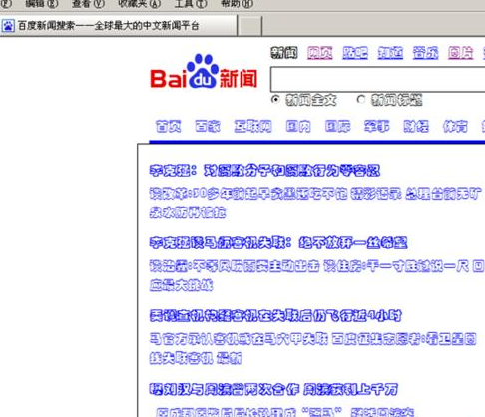The image size is (485, 417).
Task: Go to the 军事 navigation tab
Action: tap(376, 127)
